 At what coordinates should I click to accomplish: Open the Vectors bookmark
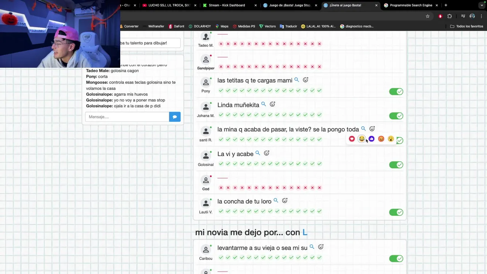coord(267,26)
